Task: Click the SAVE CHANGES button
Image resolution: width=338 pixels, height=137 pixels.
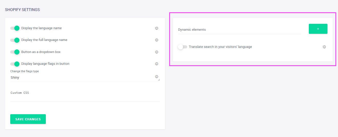Action: pyautogui.click(x=28, y=119)
